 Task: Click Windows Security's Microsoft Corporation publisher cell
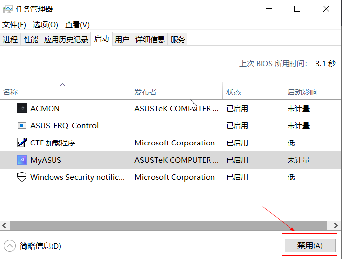[175, 177]
